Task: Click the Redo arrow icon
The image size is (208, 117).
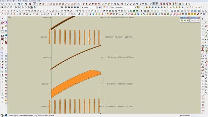Action: click(x=22, y=4)
